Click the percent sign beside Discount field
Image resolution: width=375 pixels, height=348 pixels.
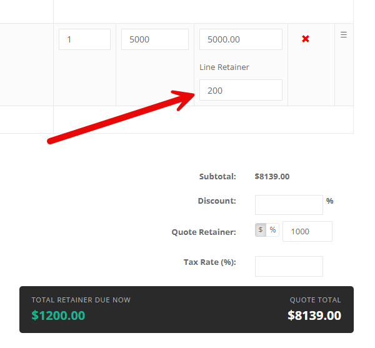coord(330,201)
